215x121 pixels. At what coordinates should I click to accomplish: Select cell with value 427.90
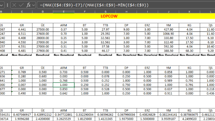[x=169, y=30]
